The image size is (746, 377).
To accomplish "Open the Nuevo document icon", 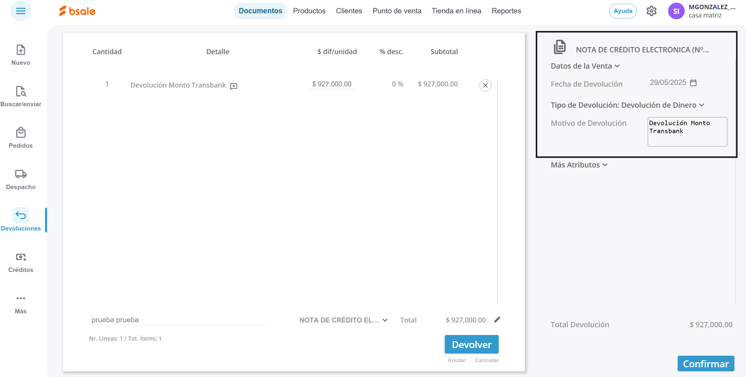I will coord(21,50).
